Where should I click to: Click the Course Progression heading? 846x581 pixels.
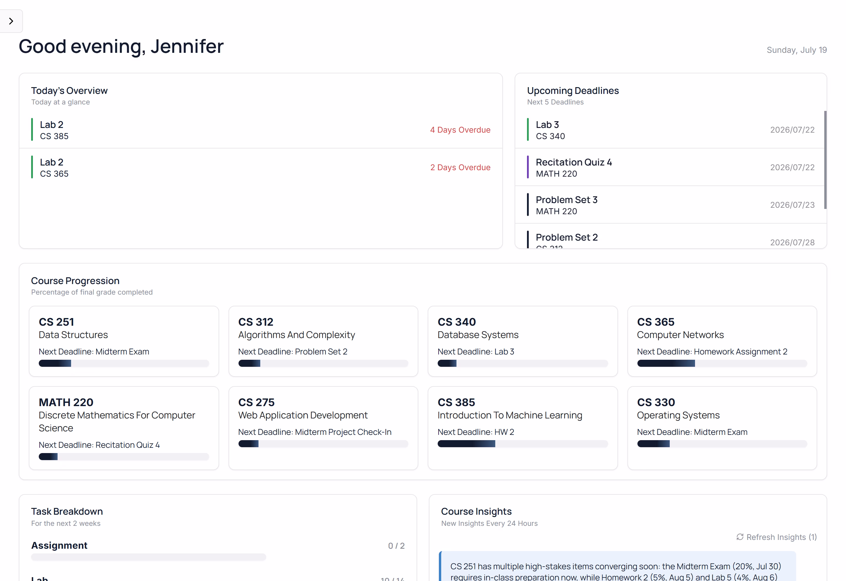point(75,281)
